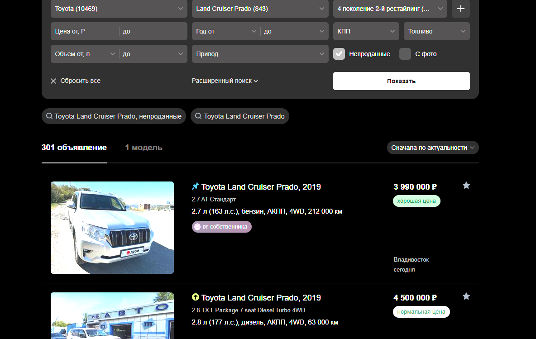Favorite the 3 990 000 ₽ Prado listing
The height and width of the screenshot is (339, 536).
tap(466, 186)
